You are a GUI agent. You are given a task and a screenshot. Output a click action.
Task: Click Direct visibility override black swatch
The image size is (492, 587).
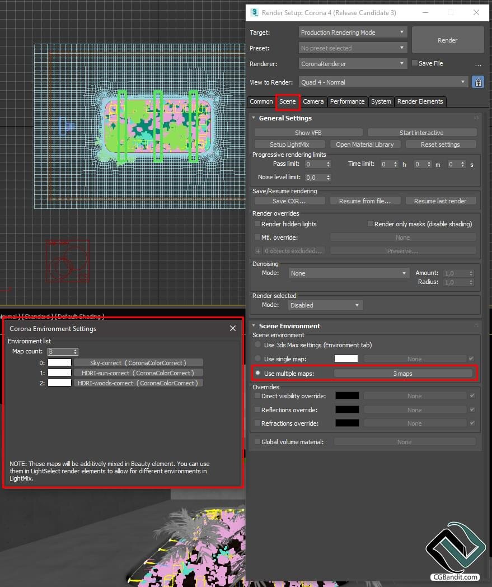coord(347,395)
